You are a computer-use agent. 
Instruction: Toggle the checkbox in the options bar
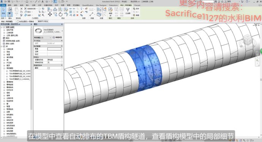coord(18,22)
